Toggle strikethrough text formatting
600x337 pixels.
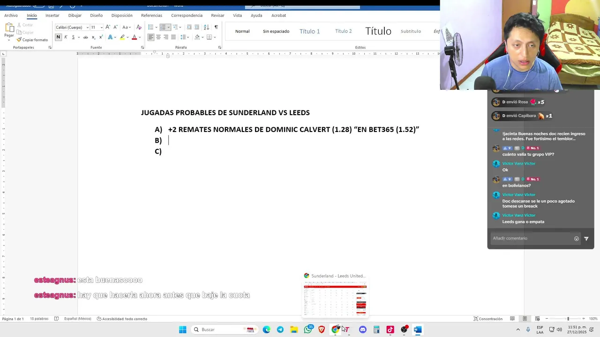(x=85, y=37)
